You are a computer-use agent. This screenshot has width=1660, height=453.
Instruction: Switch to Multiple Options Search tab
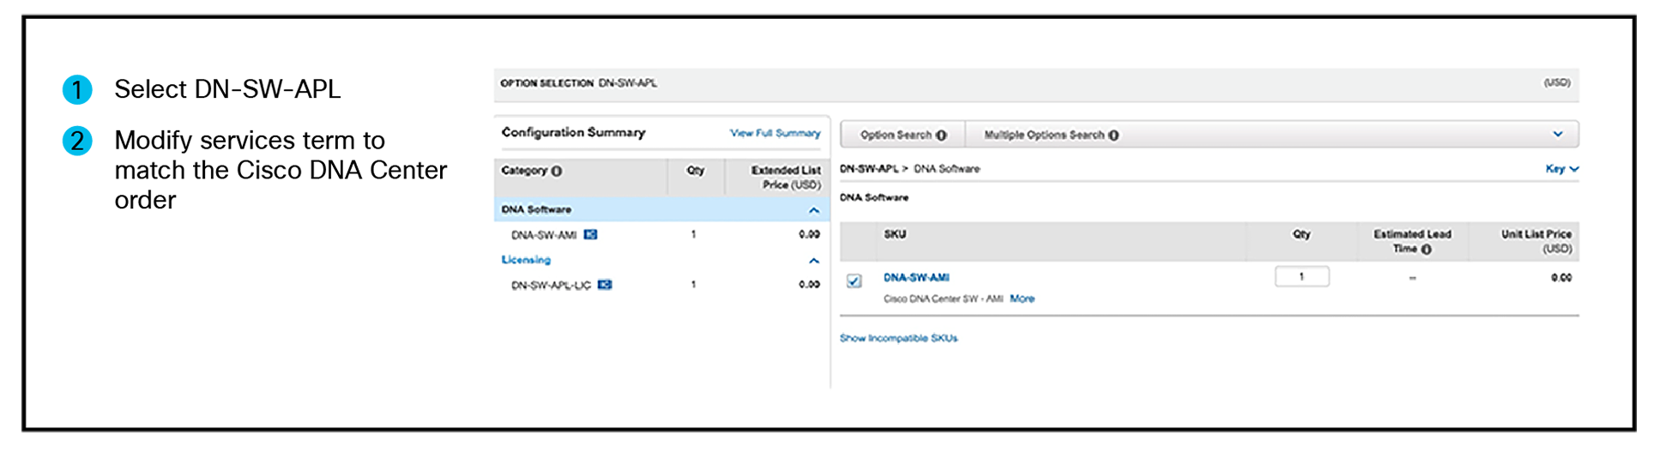pyautogui.click(x=1051, y=135)
